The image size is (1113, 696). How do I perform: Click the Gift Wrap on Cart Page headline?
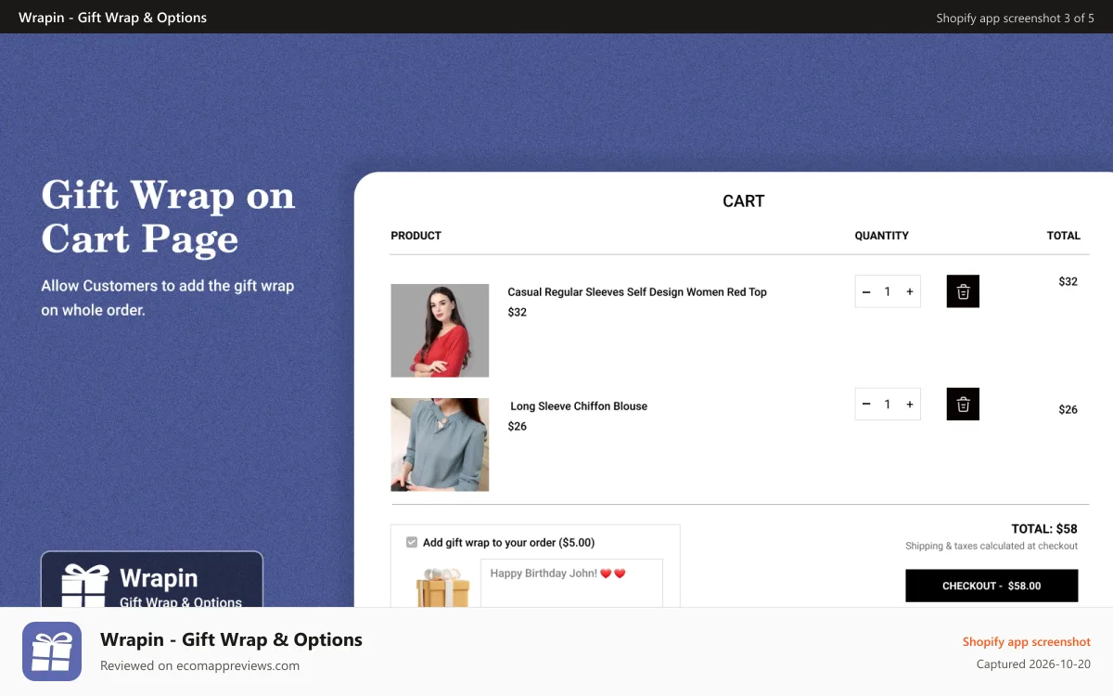point(168,217)
